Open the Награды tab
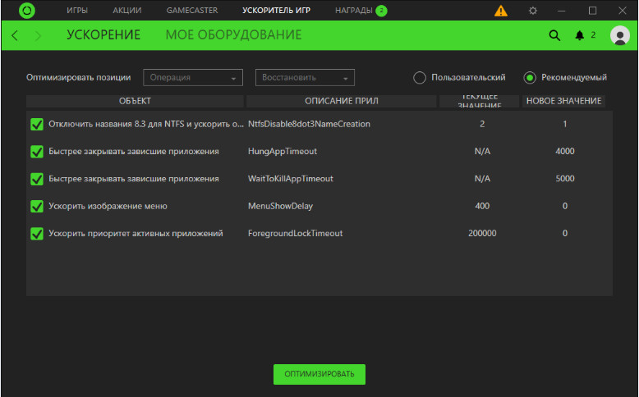Viewport: 639px width, 397px height. point(354,11)
